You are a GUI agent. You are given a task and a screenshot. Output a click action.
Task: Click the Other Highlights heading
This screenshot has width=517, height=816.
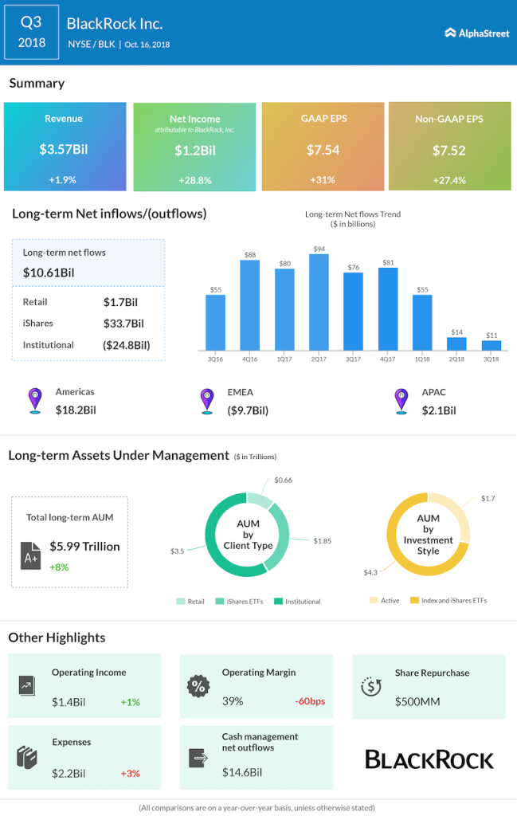click(57, 637)
